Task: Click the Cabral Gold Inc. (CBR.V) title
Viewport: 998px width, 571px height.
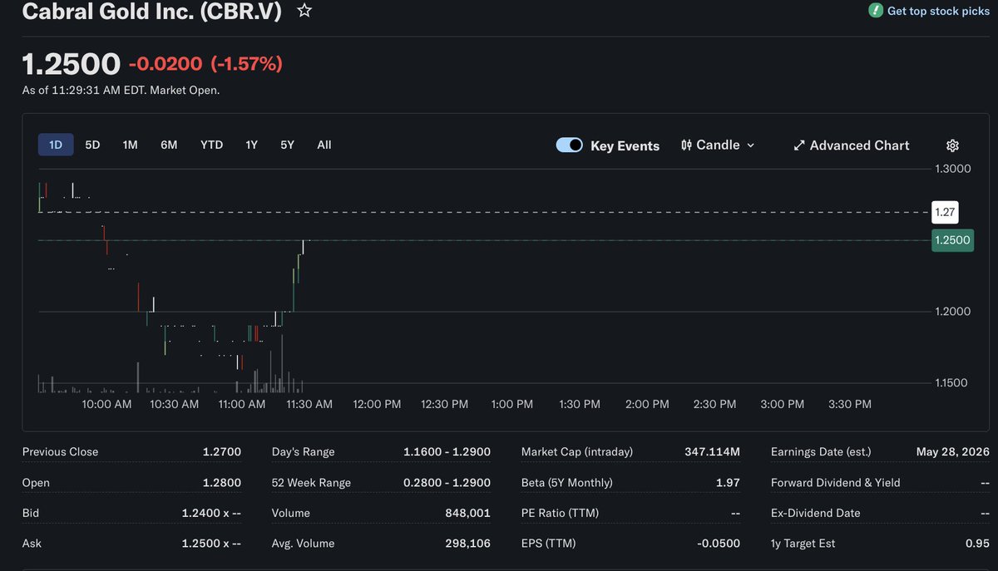Action: 151,11
